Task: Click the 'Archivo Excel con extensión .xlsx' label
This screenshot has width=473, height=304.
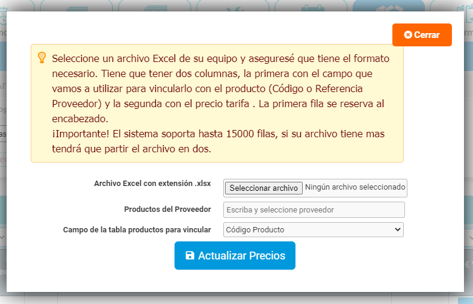Action: pos(152,184)
